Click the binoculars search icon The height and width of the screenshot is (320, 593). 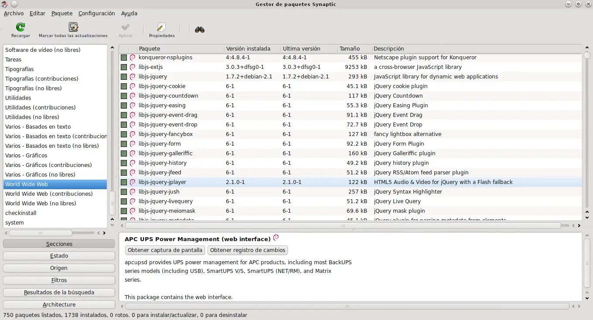tap(200, 30)
